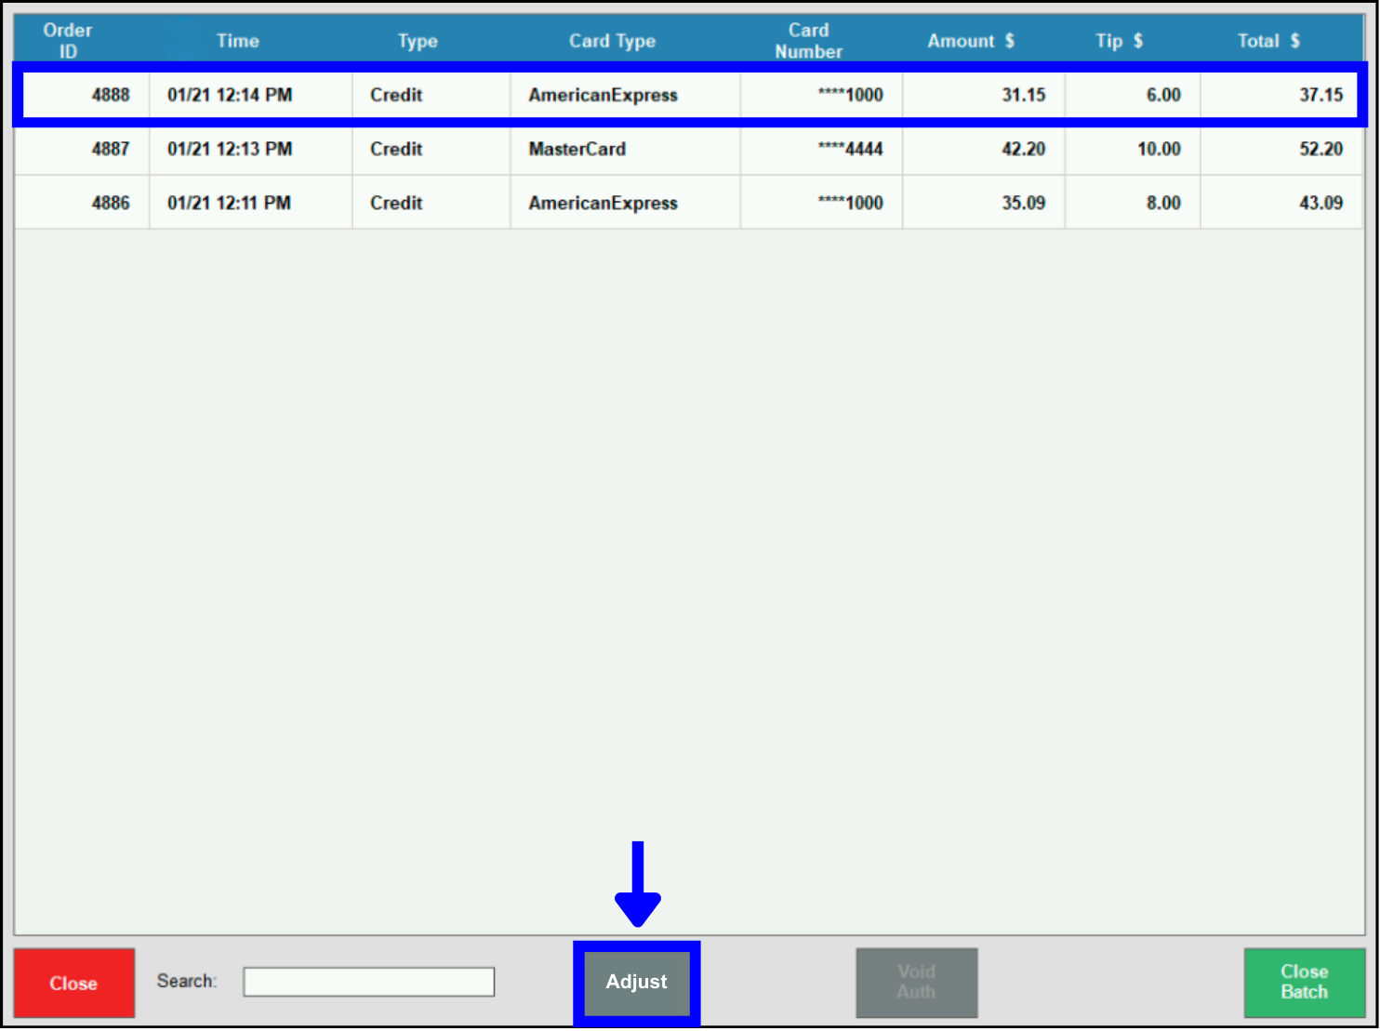Screen dimensions: 1380x1031
Task: Click the Card Type column header
Action: (612, 40)
